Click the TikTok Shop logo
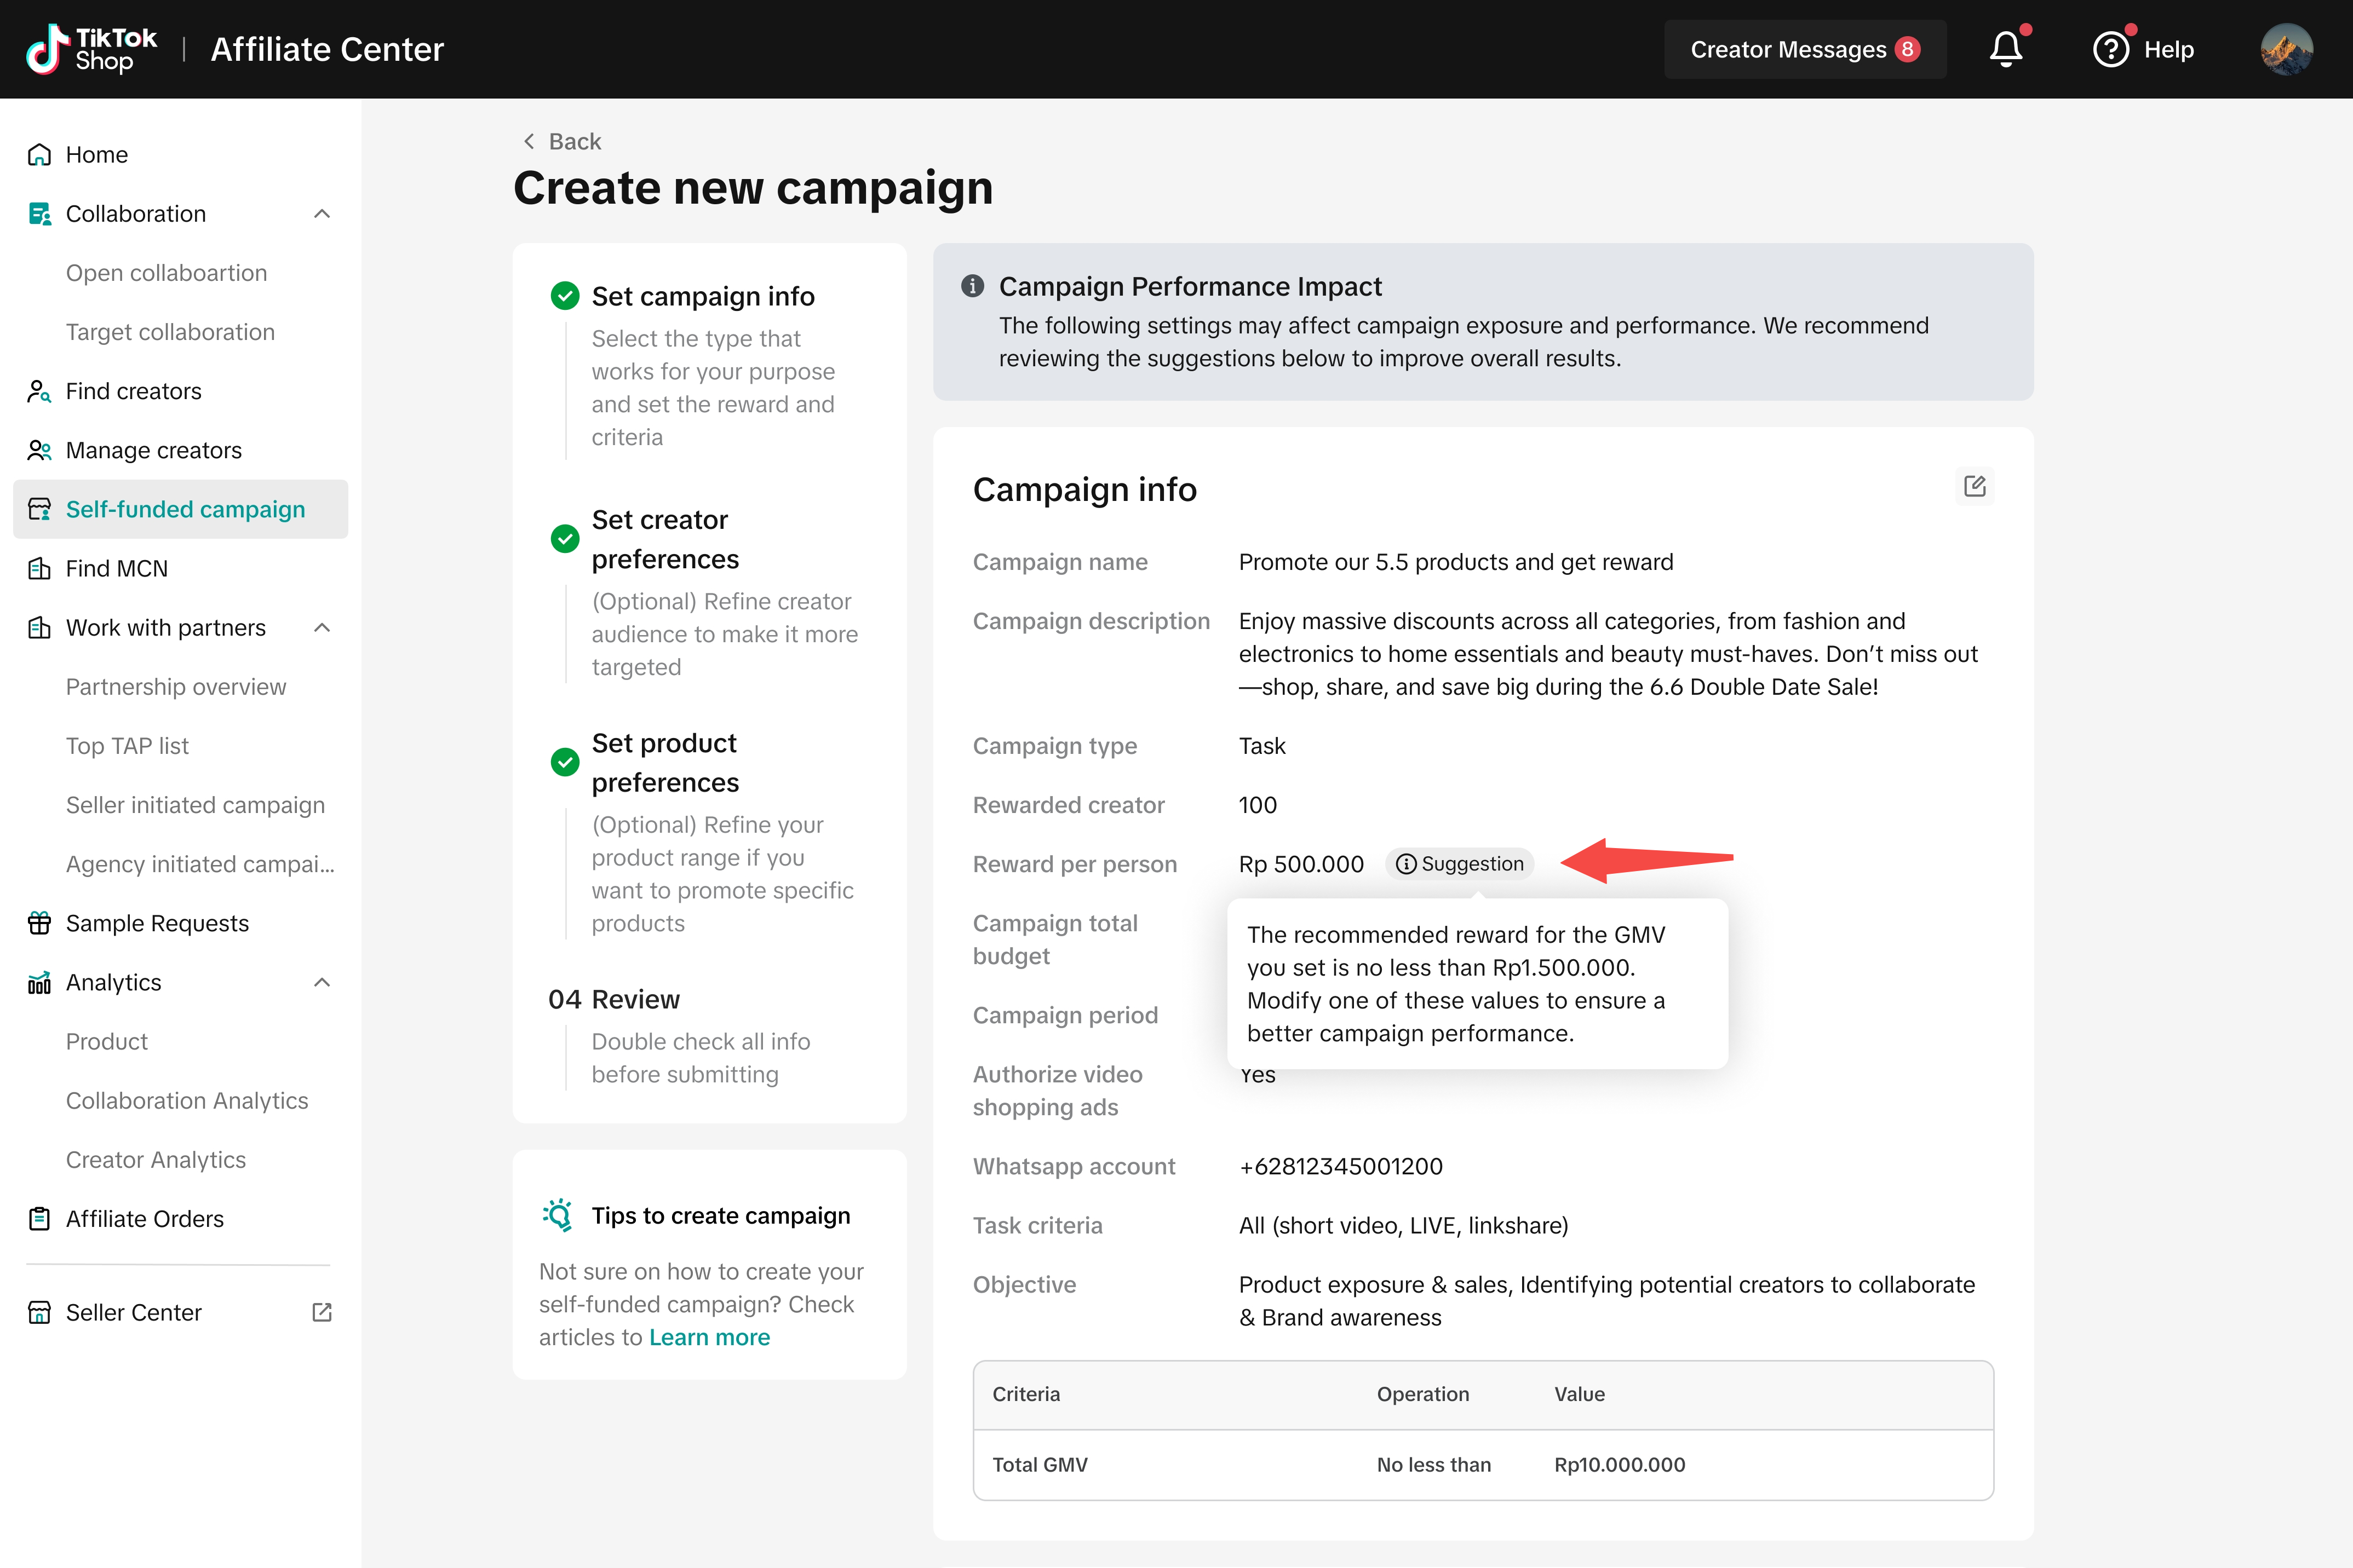This screenshot has width=2353, height=1568. (x=92, y=49)
